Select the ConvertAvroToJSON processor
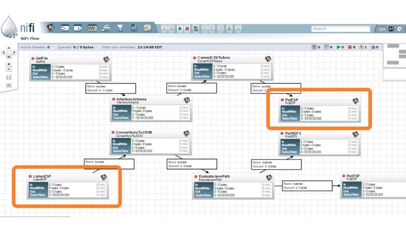 coord(151,142)
